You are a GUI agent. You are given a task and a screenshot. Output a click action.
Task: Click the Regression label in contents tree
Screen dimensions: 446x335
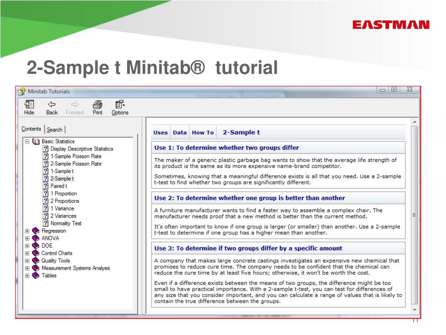(54, 231)
